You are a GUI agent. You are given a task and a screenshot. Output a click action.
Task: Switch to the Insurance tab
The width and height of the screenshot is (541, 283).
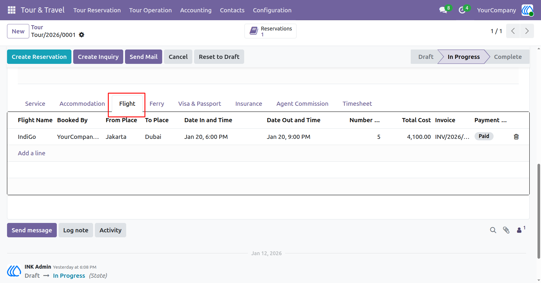(249, 104)
